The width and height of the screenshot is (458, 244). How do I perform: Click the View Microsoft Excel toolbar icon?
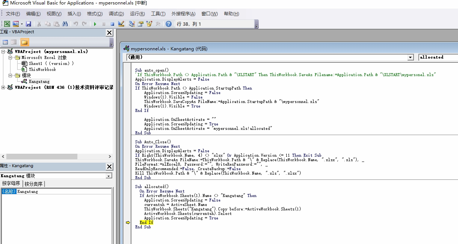tap(7, 24)
